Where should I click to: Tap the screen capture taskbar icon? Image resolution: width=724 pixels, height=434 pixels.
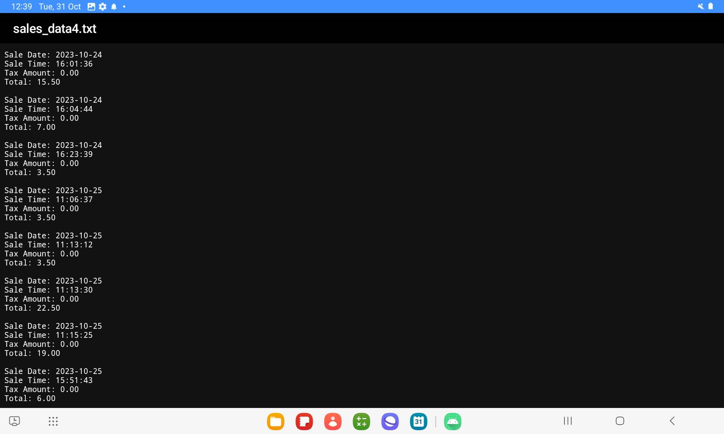tap(14, 421)
